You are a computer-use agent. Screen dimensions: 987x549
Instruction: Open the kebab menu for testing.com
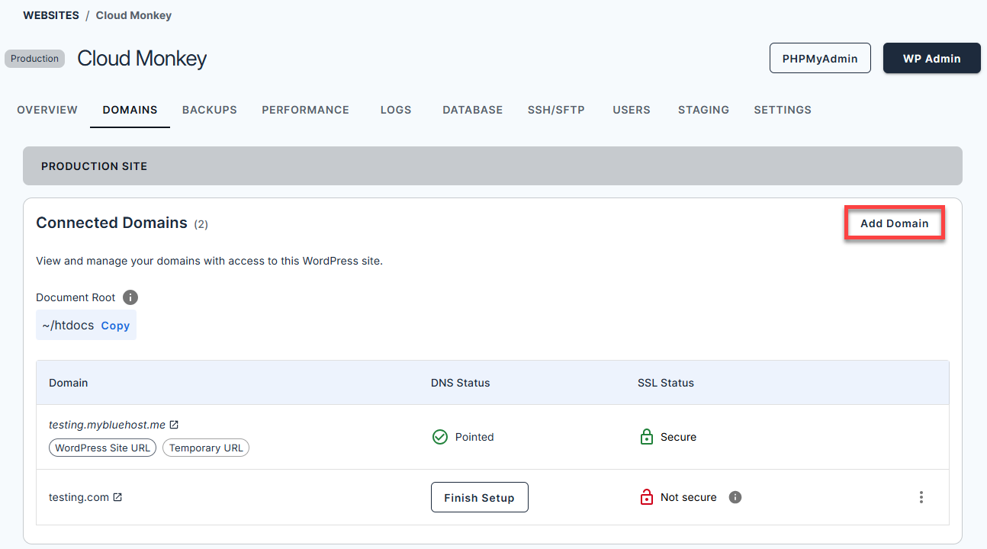921,496
